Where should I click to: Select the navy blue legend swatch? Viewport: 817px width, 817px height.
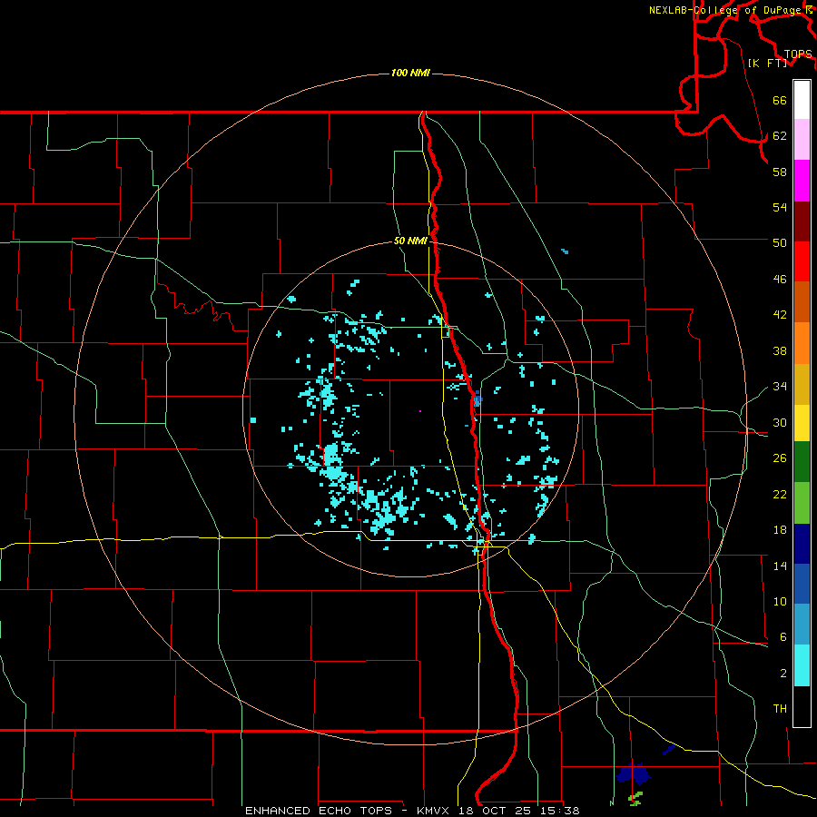tap(802, 544)
